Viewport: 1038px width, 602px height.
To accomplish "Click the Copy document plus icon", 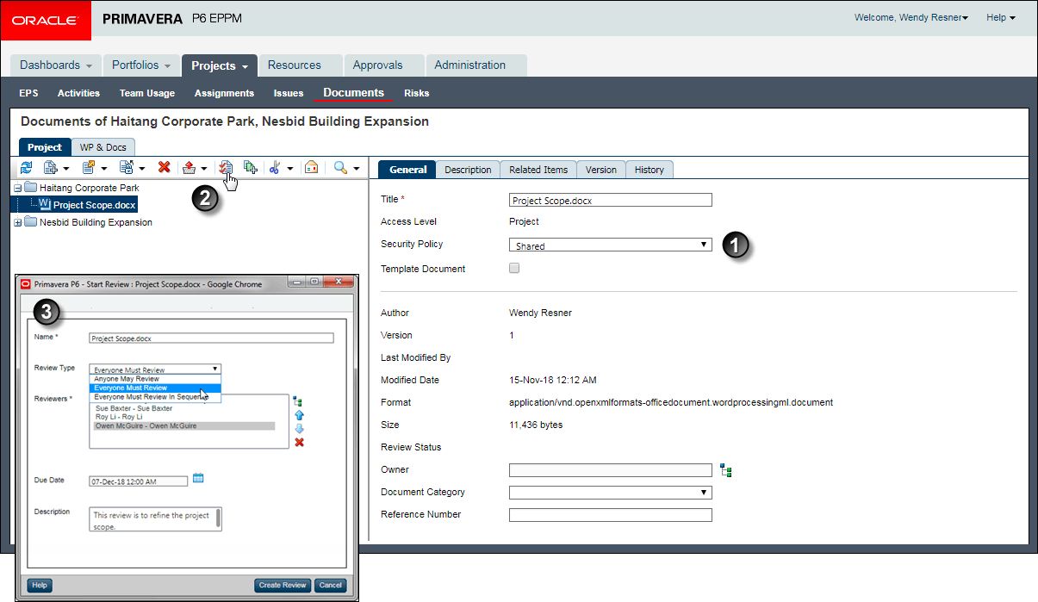I will [x=251, y=168].
